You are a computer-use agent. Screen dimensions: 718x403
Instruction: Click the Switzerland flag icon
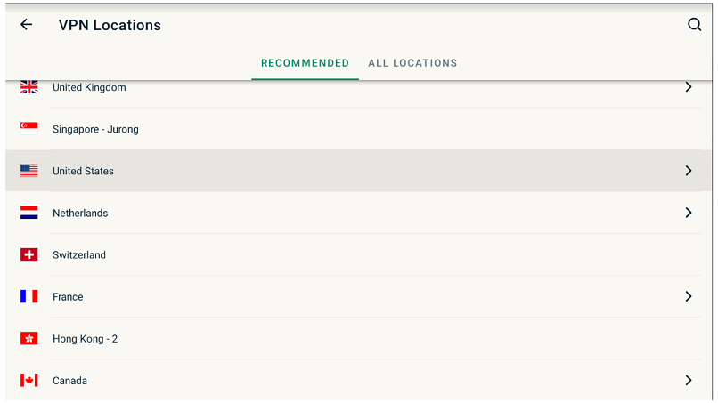[x=29, y=254]
